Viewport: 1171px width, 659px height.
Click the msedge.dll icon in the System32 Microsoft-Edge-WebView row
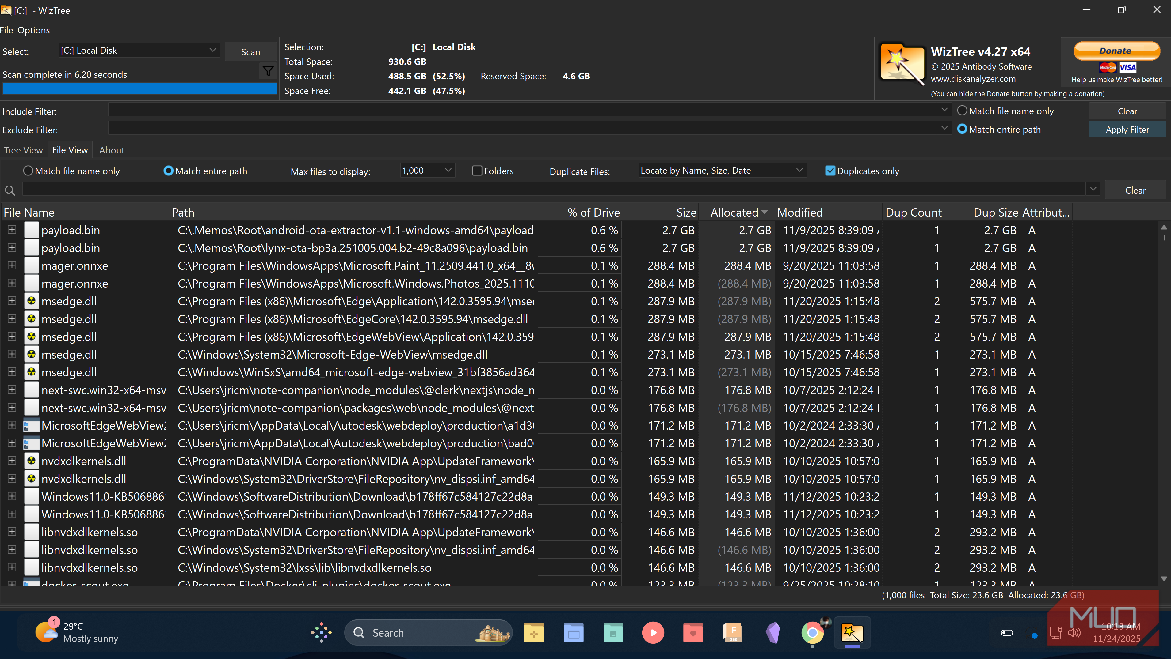tap(31, 354)
